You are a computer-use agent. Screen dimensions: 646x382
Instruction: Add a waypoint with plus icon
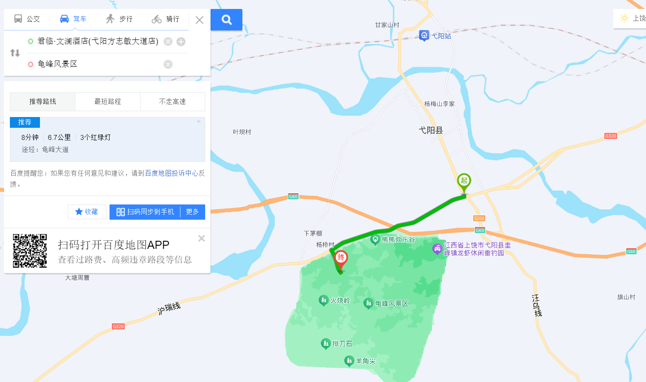pos(181,42)
